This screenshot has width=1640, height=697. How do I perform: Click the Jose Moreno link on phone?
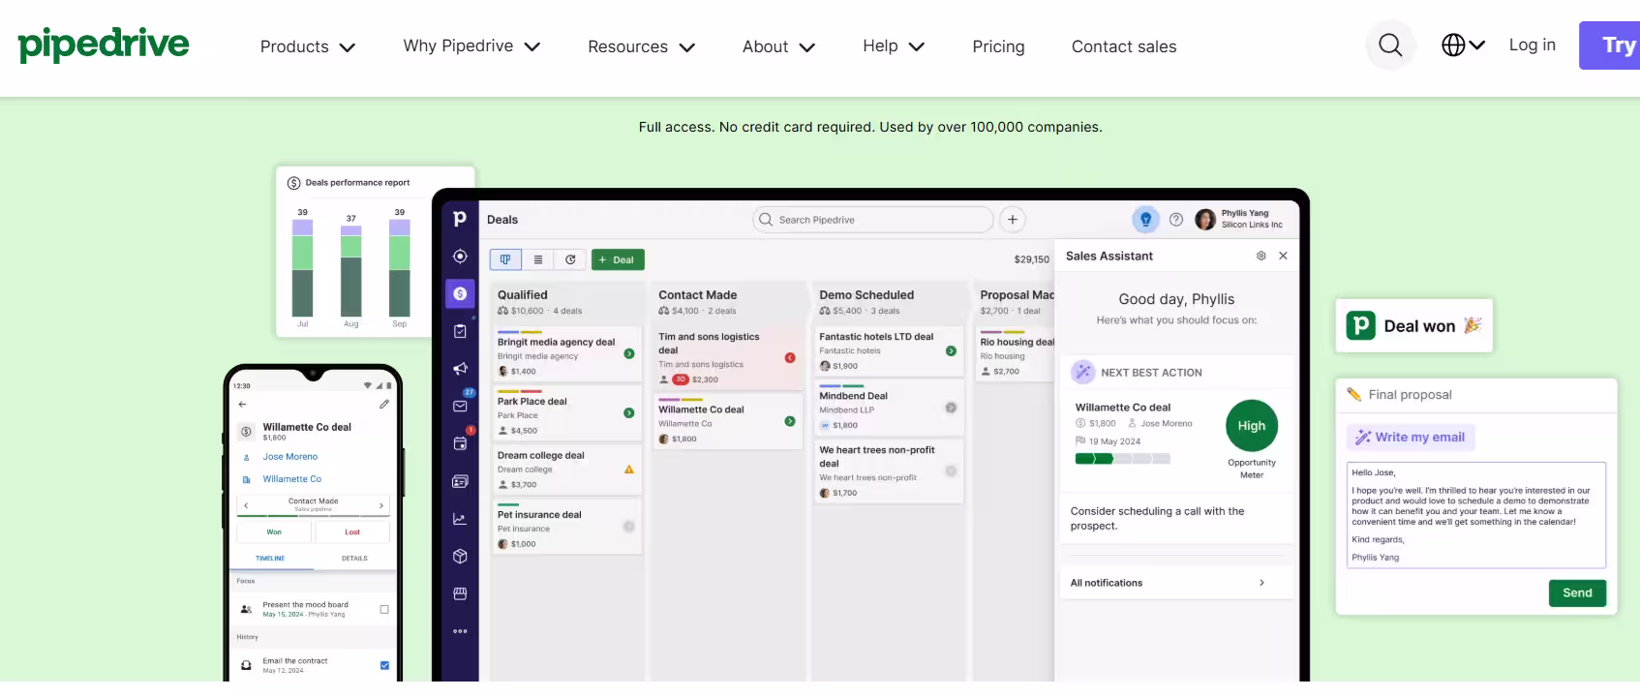point(290,457)
